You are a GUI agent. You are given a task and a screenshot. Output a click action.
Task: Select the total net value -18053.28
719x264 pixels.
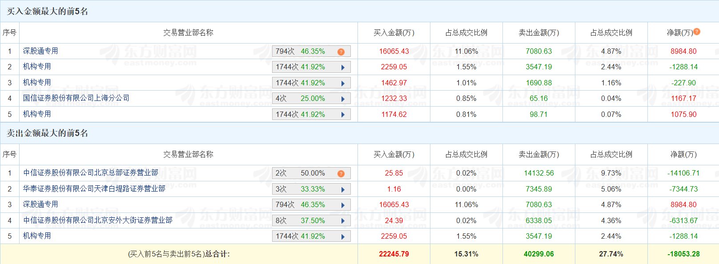coord(684,254)
